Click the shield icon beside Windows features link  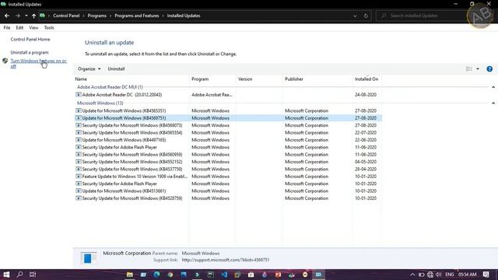[x=5, y=61]
